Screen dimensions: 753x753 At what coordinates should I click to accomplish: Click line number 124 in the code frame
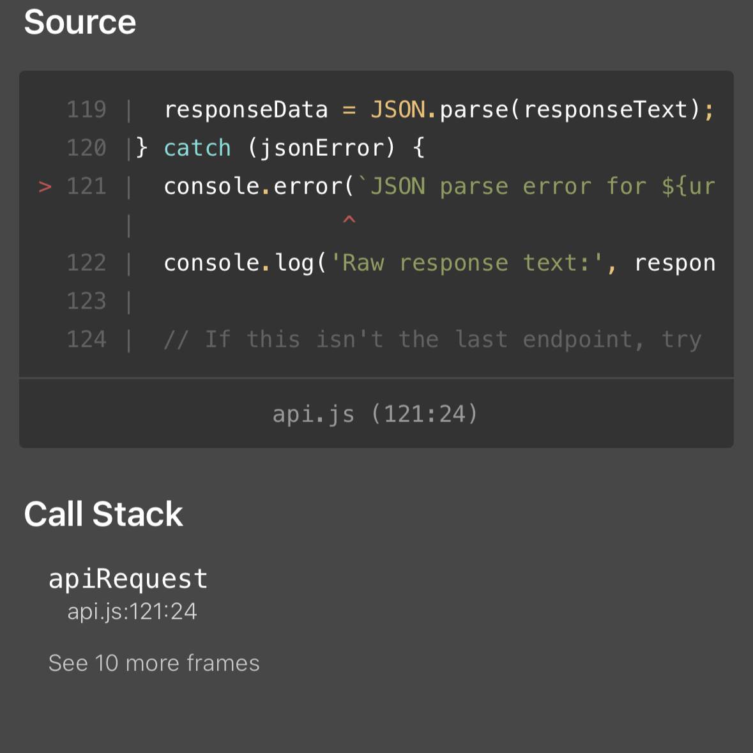point(86,340)
